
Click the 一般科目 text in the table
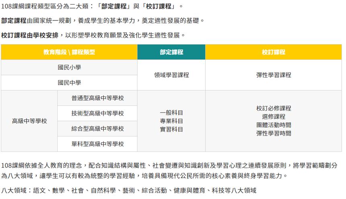pos(171,113)
